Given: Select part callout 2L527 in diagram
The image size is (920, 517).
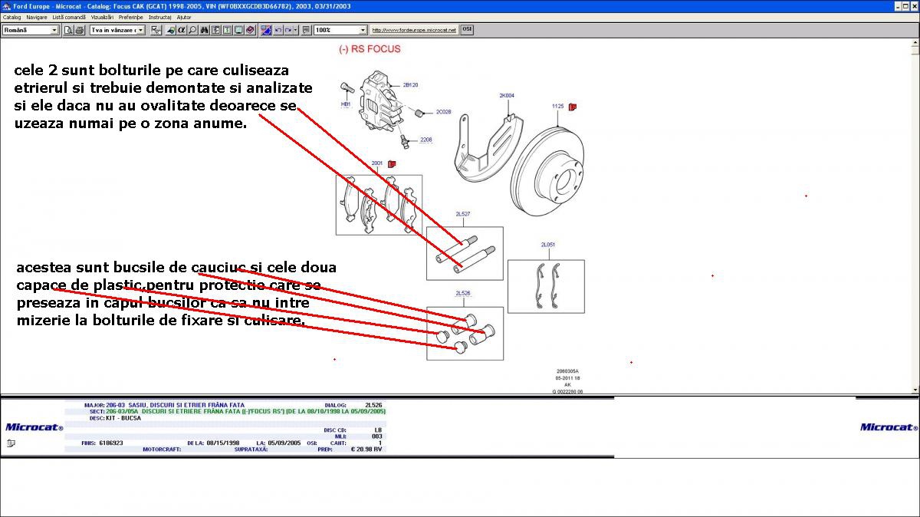Looking at the screenshot, I should (x=463, y=214).
